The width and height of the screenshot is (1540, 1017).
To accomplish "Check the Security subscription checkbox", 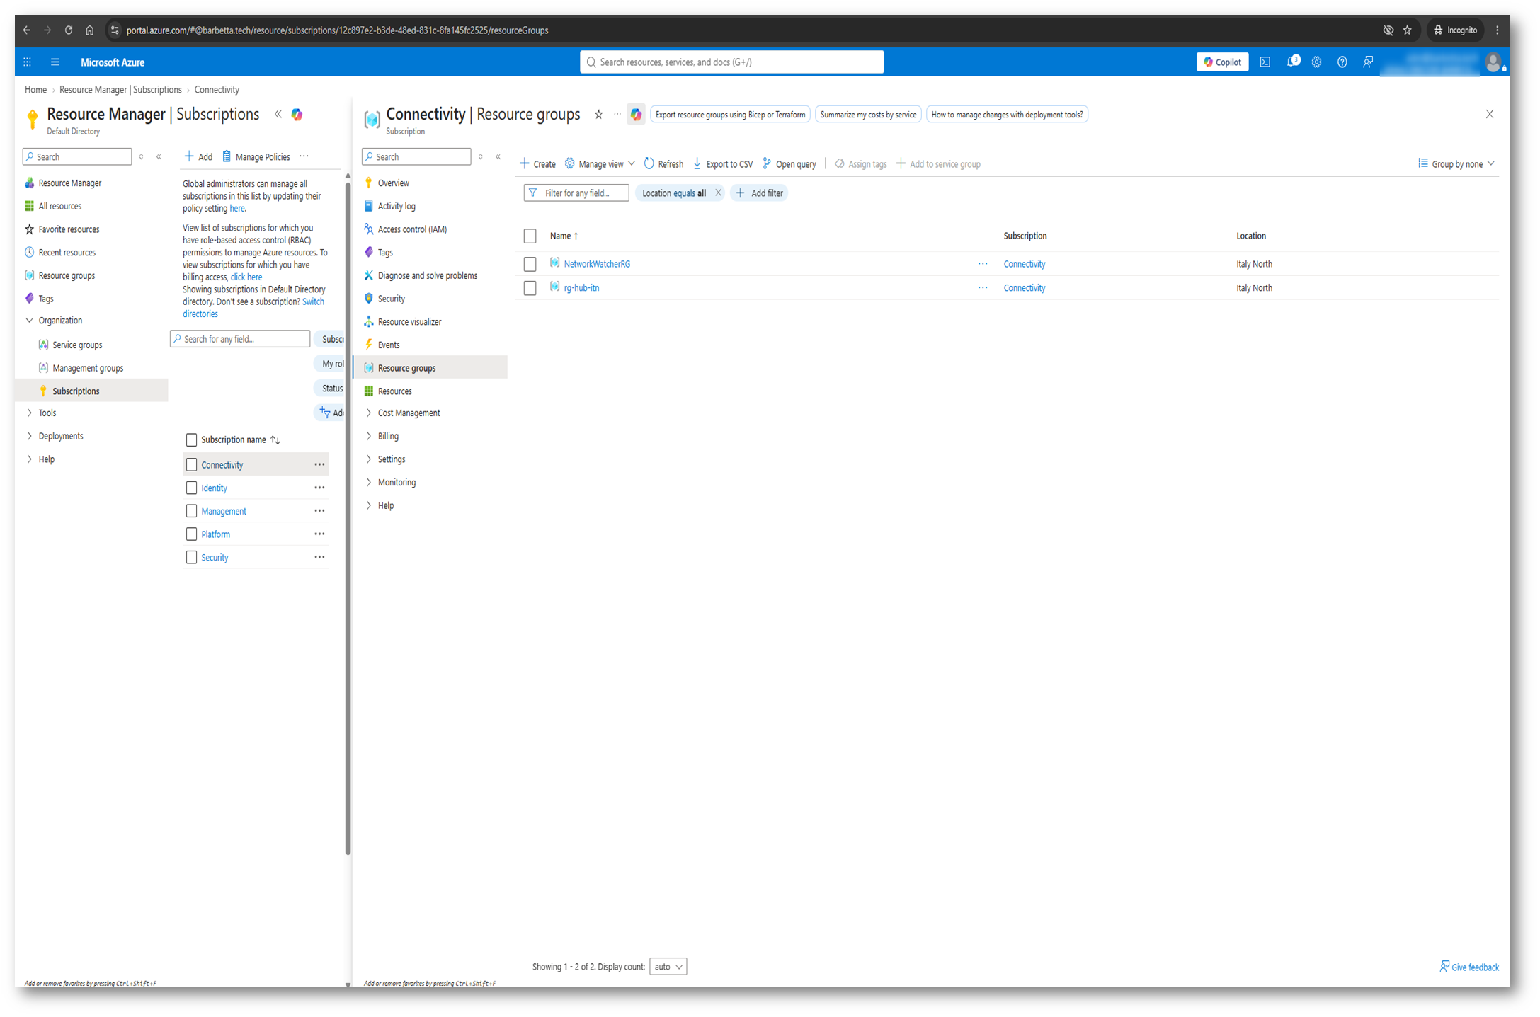I will (x=191, y=558).
